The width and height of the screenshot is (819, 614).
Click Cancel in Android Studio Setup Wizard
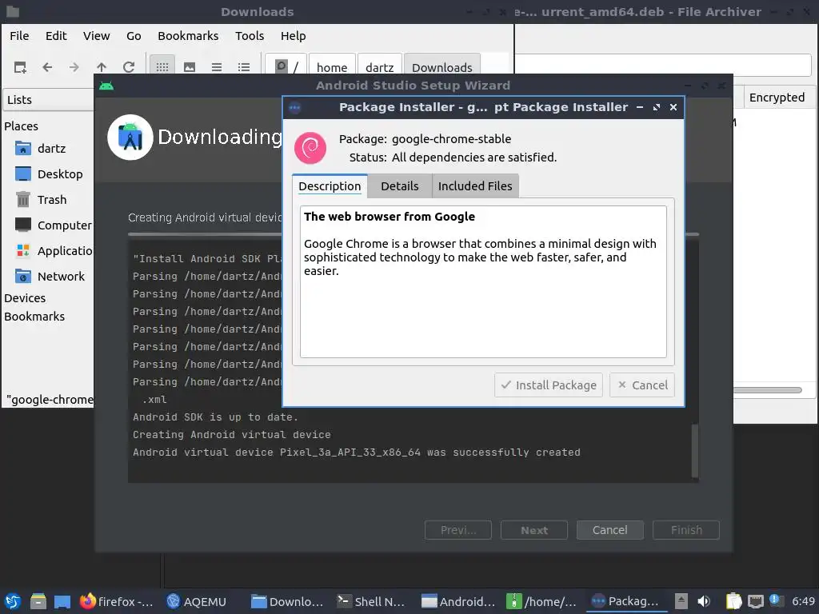pos(609,531)
